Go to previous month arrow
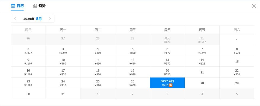 click(15, 19)
